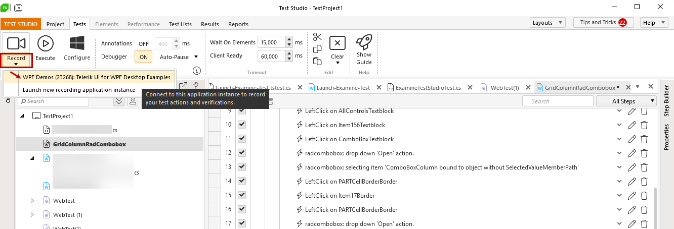
Task: Open Configure with the Windows logo icon
Action: pyautogui.click(x=77, y=43)
